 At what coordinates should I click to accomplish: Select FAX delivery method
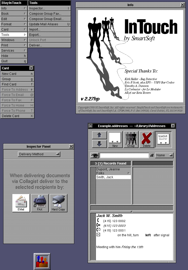click(40, 203)
